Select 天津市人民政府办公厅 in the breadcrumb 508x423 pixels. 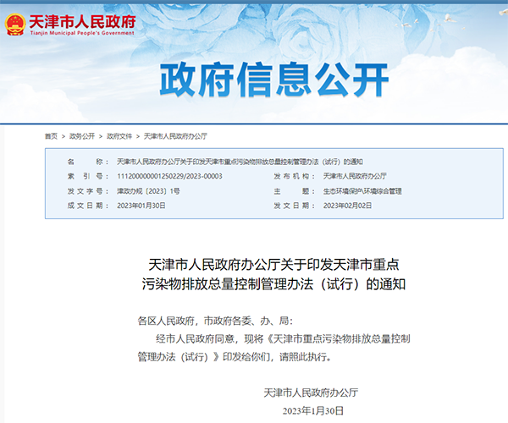point(175,135)
